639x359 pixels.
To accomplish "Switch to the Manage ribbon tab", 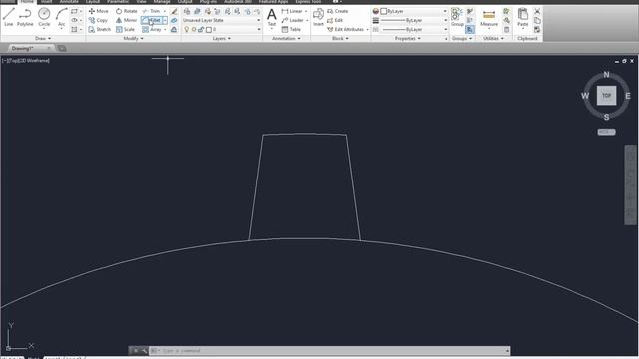I will pos(162,2).
